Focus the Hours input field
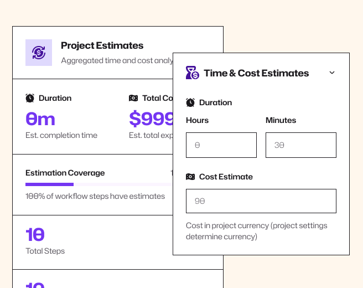Viewport: 363px width, 288px height. tap(221, 145)
